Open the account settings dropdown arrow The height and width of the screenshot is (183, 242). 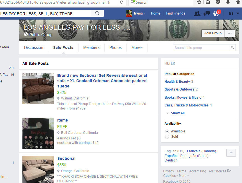point(238,13)
